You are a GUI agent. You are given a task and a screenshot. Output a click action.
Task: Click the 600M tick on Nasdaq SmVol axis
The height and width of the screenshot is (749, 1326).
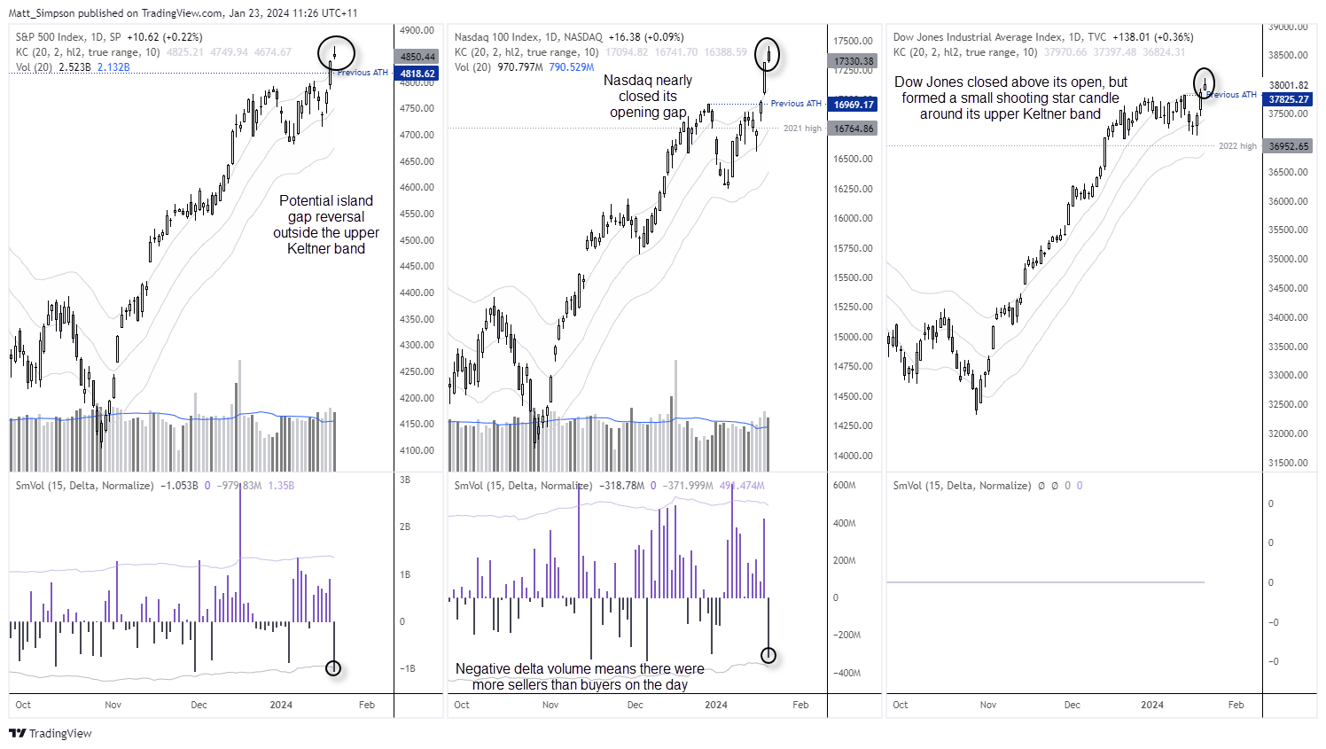[845, 486]
